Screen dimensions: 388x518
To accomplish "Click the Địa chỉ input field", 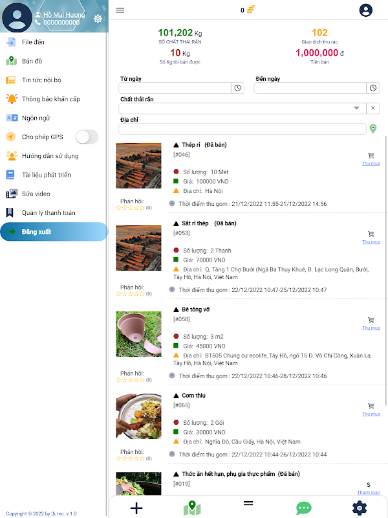I will point(242,129).
